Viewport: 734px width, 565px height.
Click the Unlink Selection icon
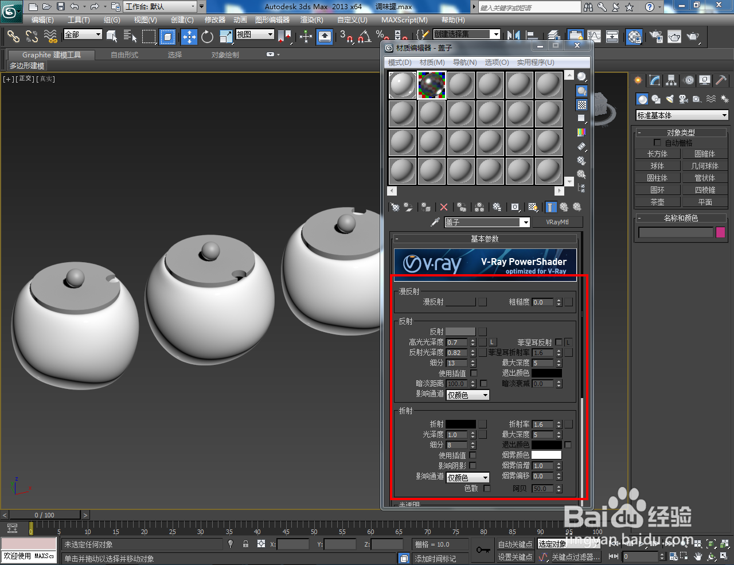pos(32,37)
